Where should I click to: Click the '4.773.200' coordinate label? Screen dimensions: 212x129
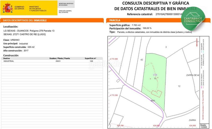pos(114,95)
